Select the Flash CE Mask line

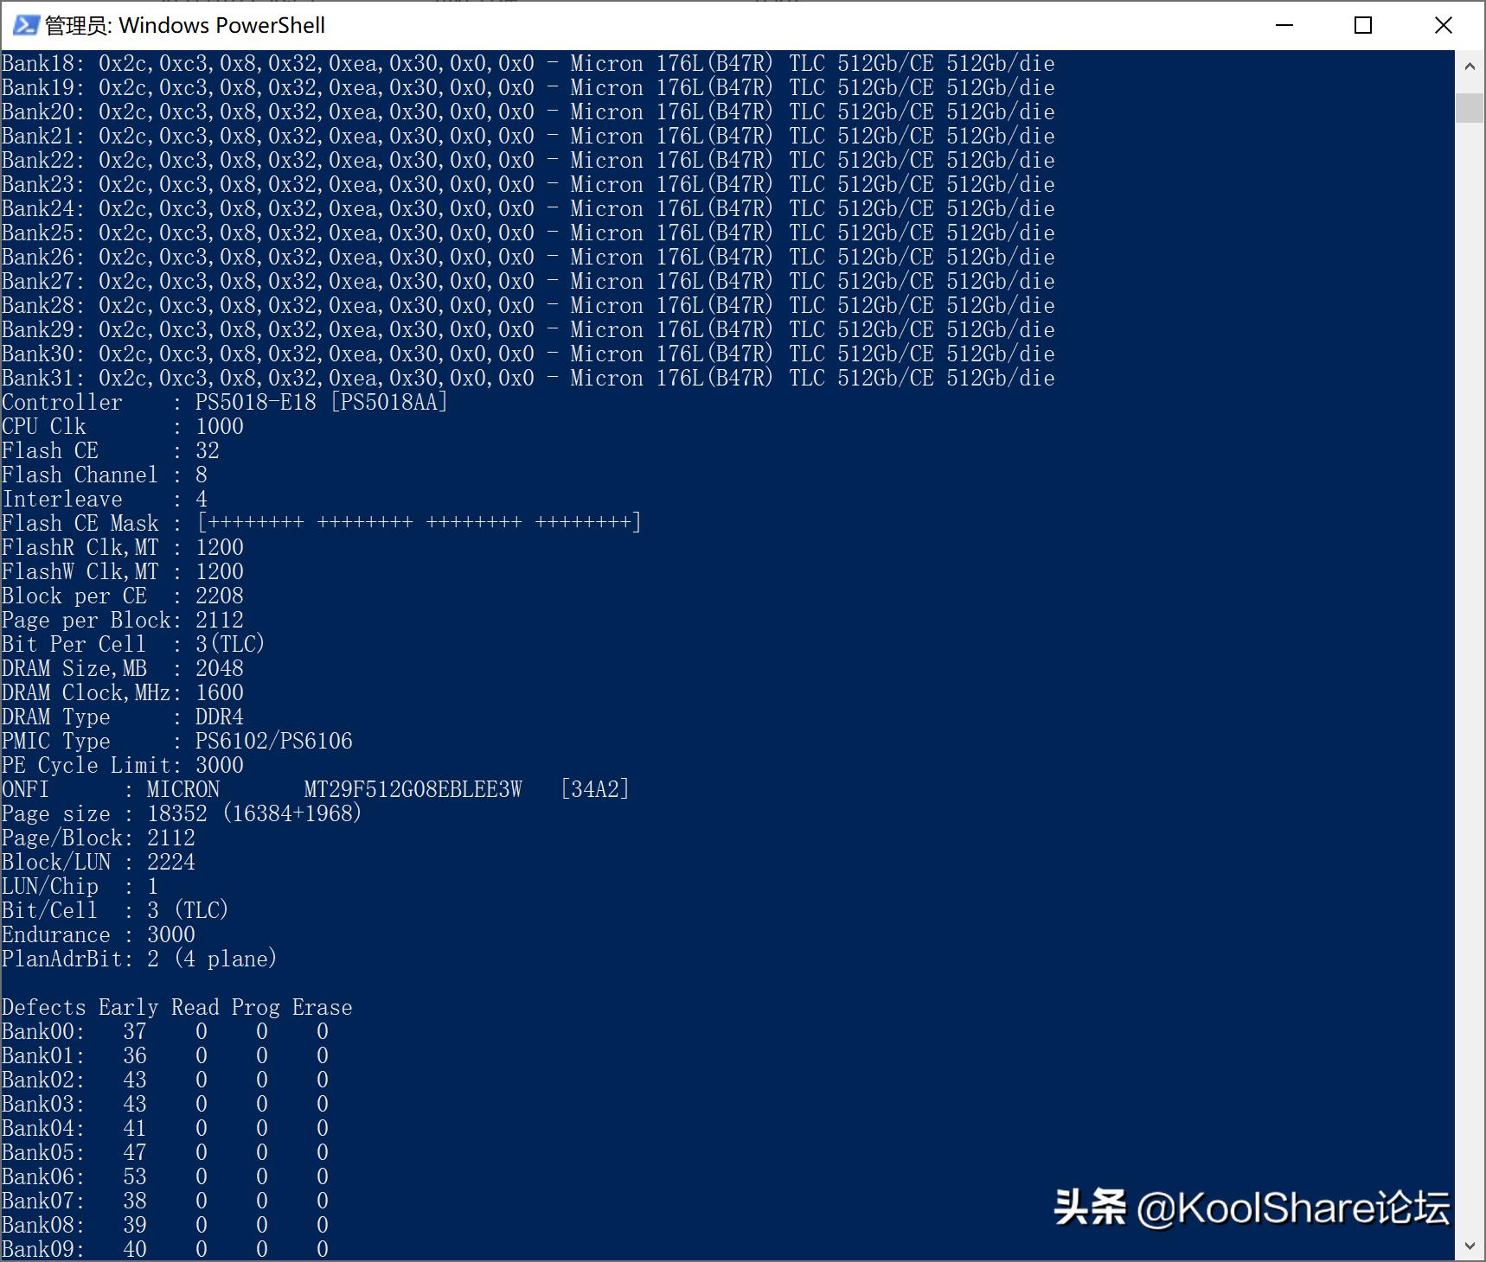[320, 522]
